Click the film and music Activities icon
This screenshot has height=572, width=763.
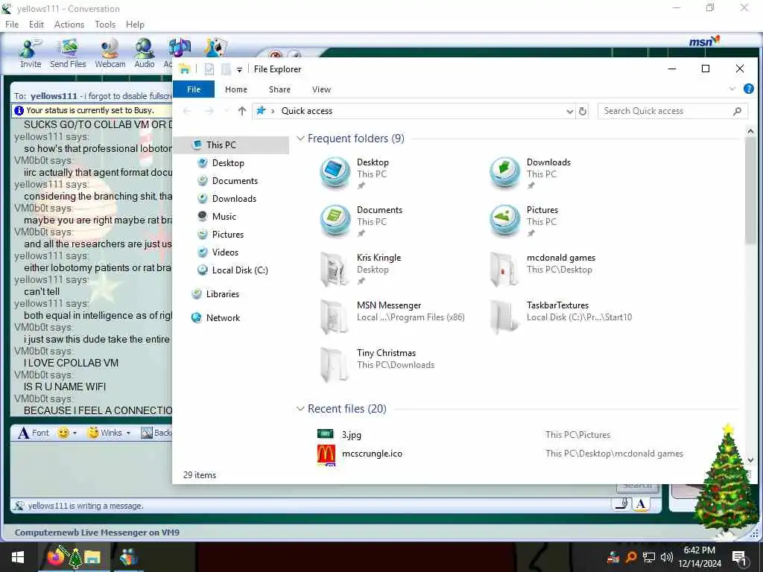click(x=178, y=48)
